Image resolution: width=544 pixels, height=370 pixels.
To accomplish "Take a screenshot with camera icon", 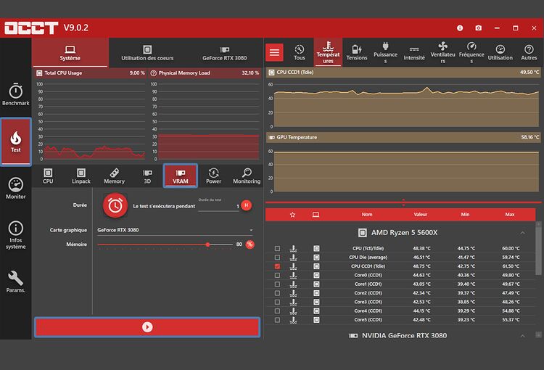I will point(479,28).
